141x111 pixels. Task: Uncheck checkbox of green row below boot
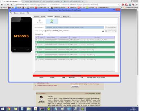point(36,47)
